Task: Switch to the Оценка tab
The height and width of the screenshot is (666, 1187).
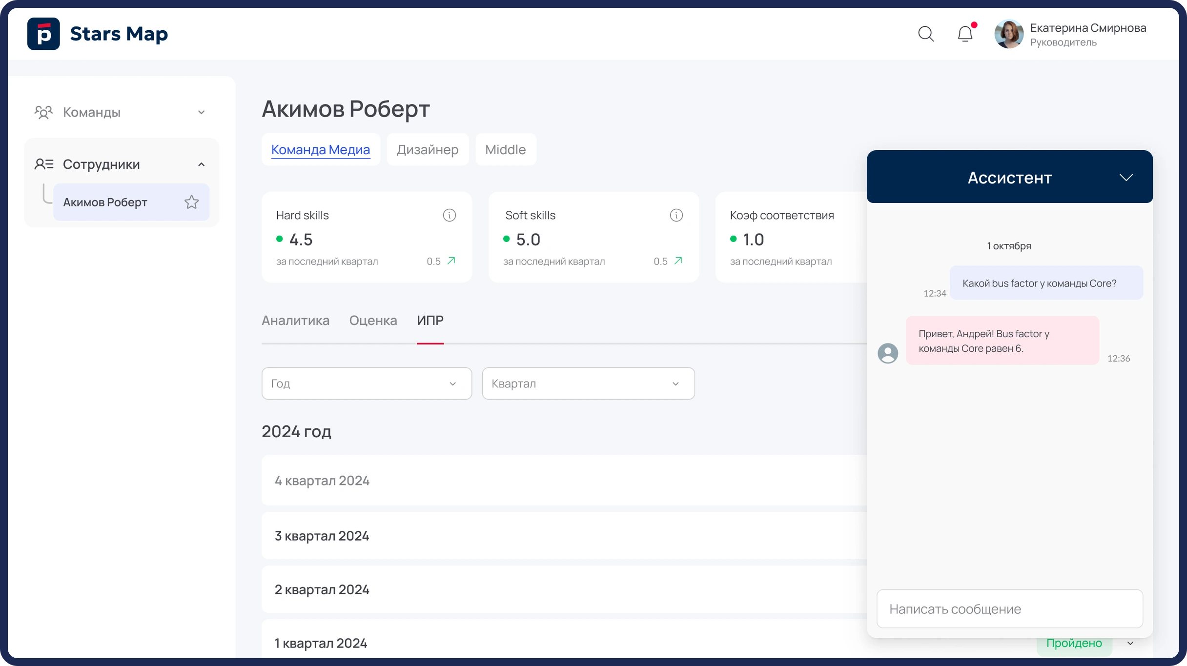Action: coord(373,321)
